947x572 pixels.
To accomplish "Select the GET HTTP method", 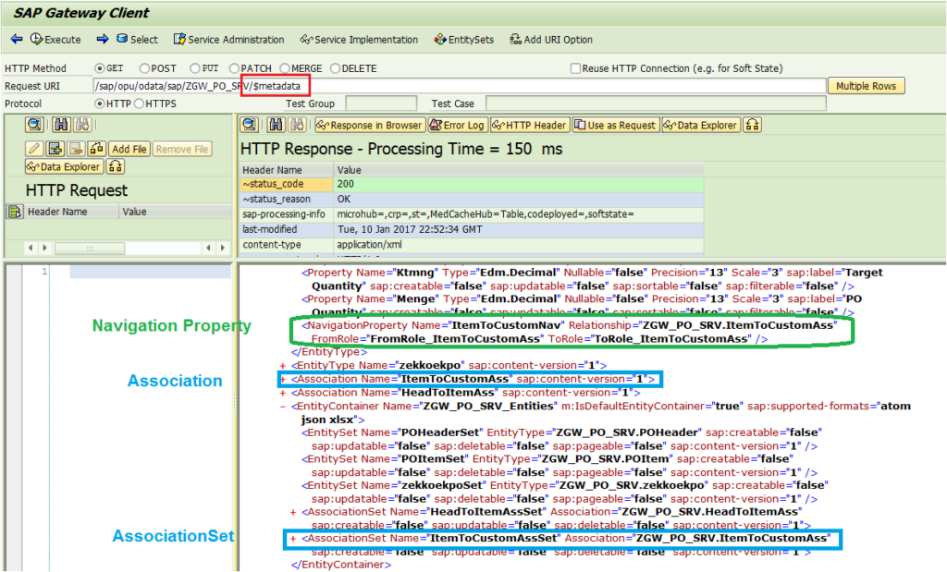I will 100,68.
